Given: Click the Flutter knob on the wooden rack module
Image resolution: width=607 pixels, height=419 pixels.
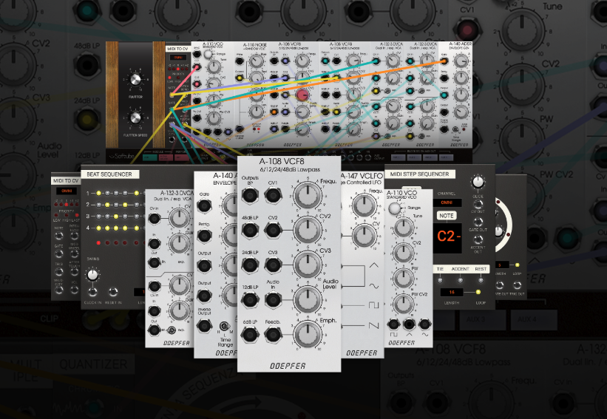Looking at the screenshot, I should (135, 80).
